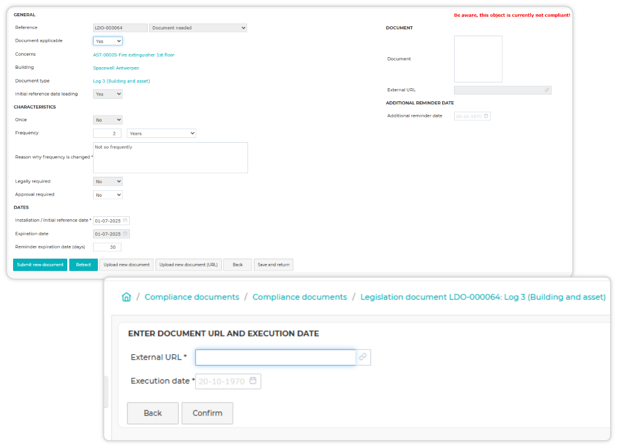Focus Reminder expiration date days field
This screenshot has height=447, width=617.
pyautogui.click(x=107, y=247)
